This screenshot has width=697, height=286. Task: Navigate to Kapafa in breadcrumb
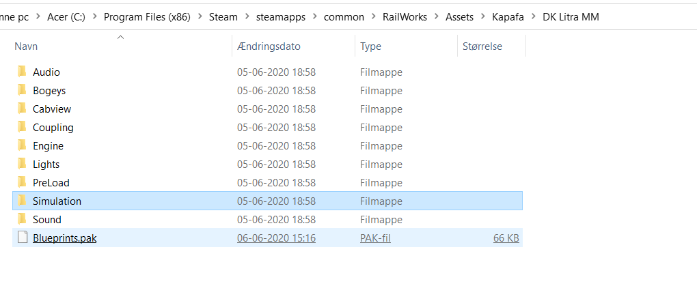pos(508,17)
